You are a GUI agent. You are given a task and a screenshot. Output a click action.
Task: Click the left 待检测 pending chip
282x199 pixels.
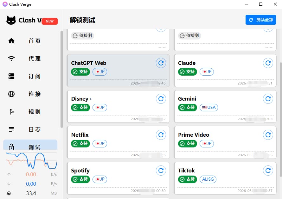click(x=82, y=35)
